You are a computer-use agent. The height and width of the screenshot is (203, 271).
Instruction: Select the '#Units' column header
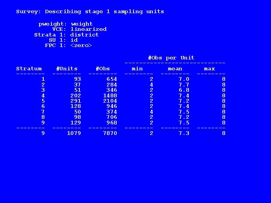[x=67, y=69]
